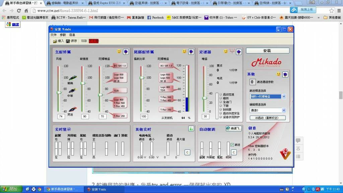Screen dimensions: 343x193
Task: Open the 参数 menu
Action: (63, 35)
